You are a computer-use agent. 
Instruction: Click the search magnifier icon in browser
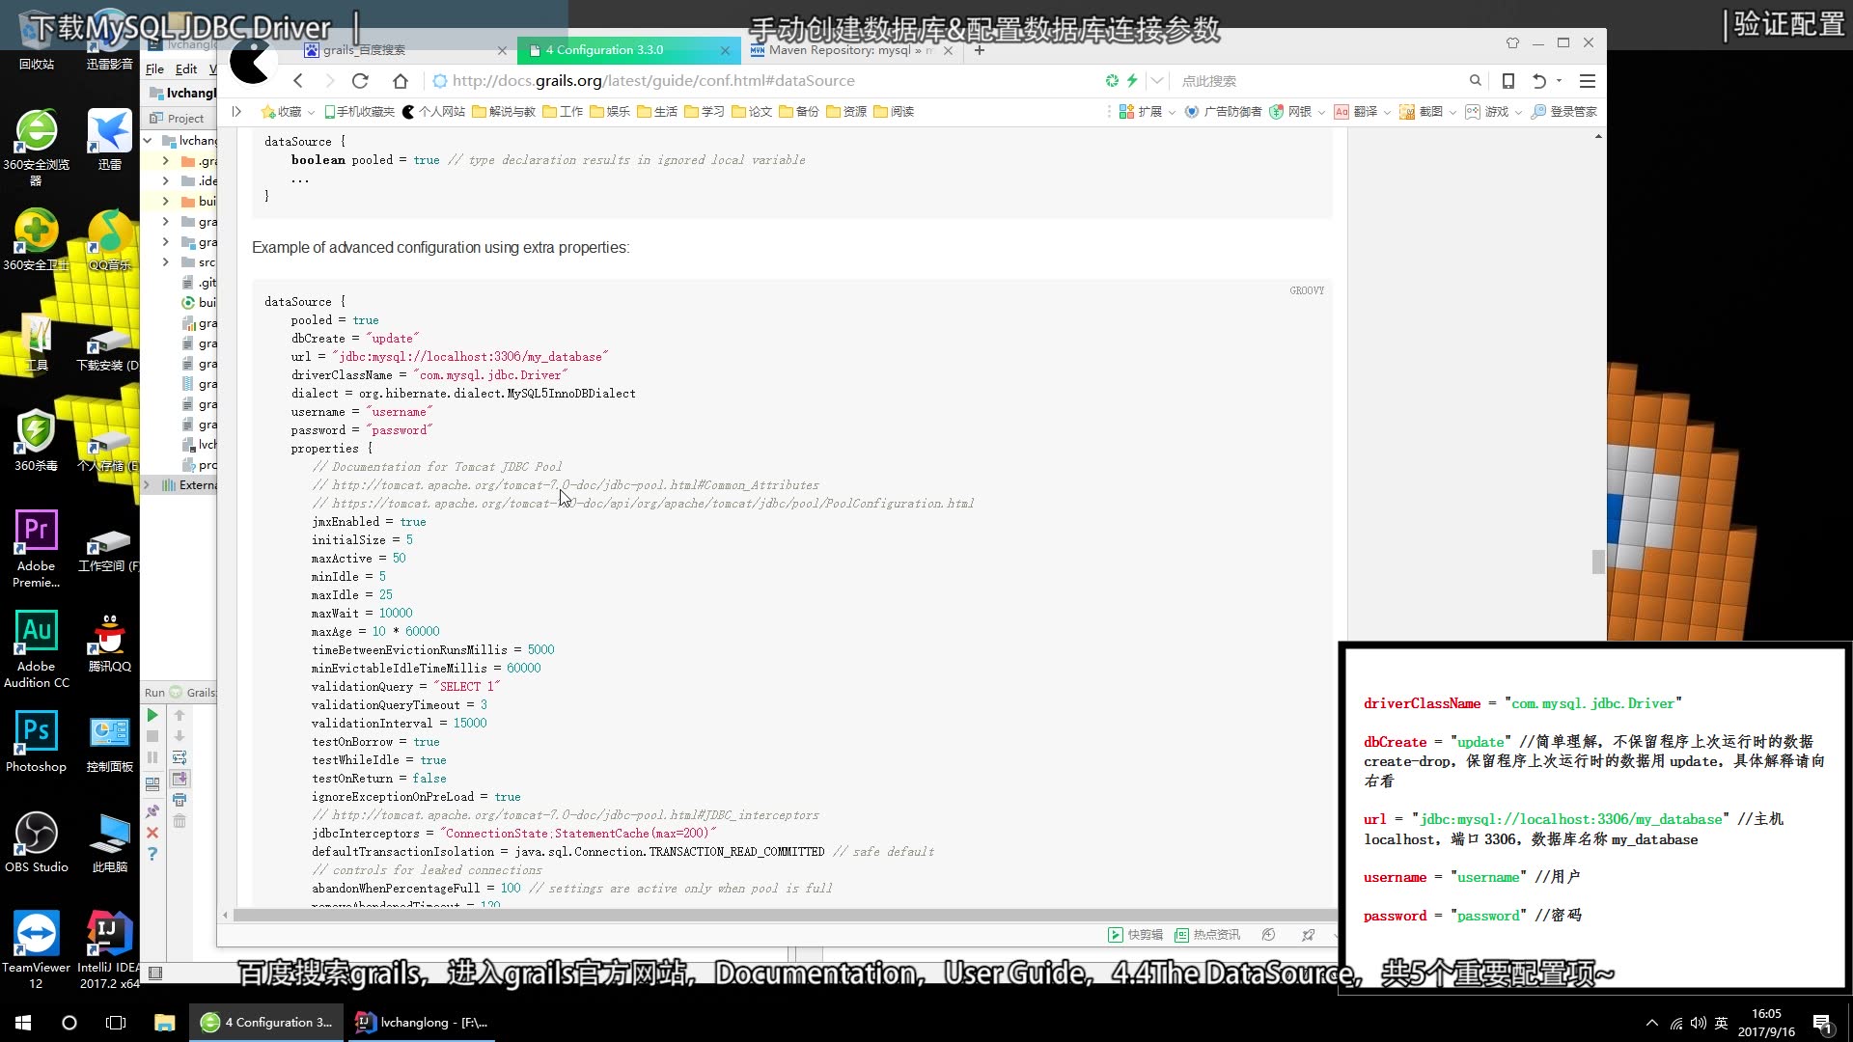click(1475, 81)
